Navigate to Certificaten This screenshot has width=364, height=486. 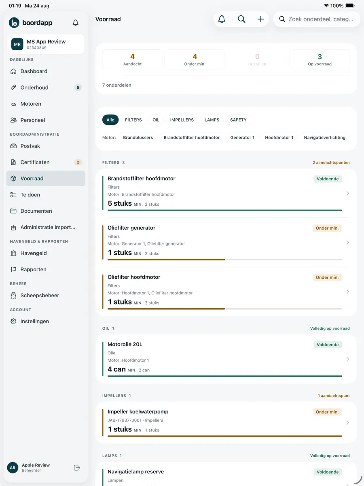click(46, 162)
